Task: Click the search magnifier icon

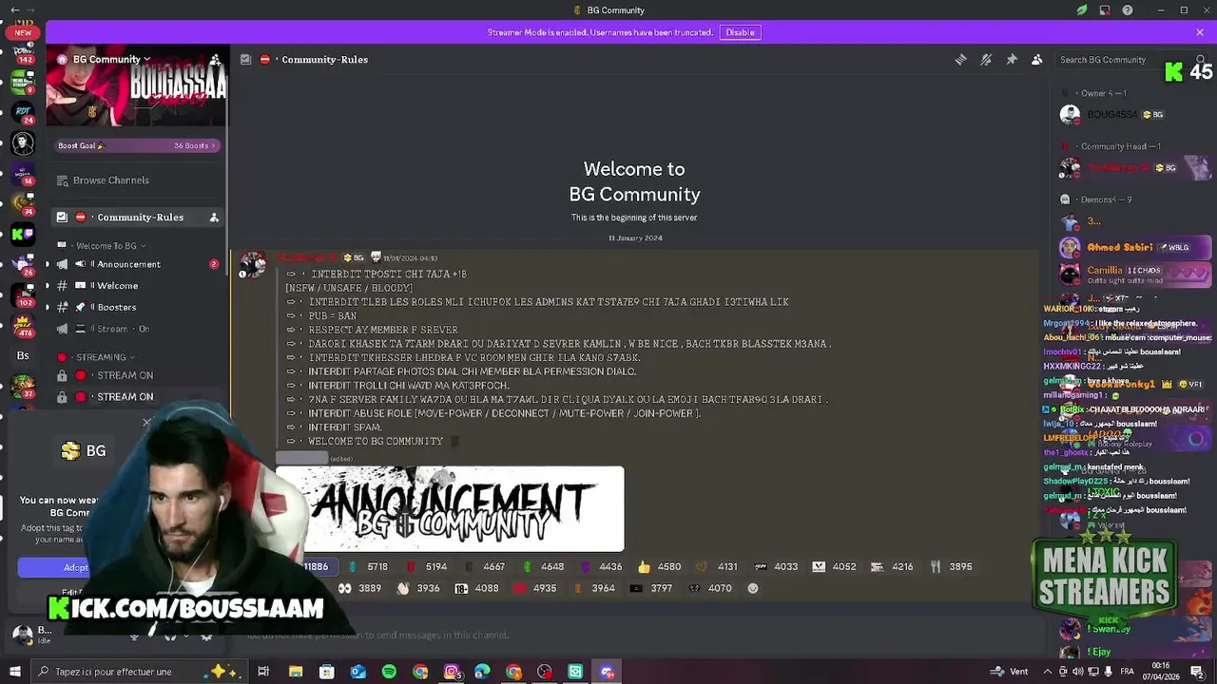Action: pos(1202,59)
